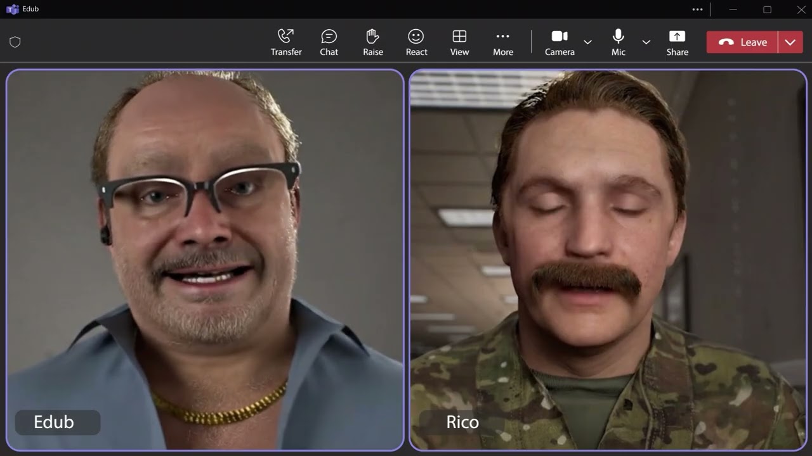Click the privacy shield icon
812x456 pixels.
[15, 42]
